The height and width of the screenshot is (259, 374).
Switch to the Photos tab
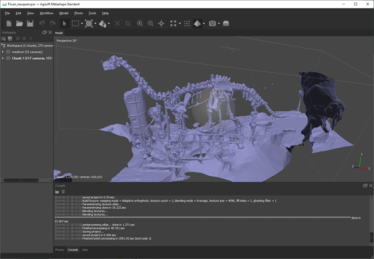point(60,250)
